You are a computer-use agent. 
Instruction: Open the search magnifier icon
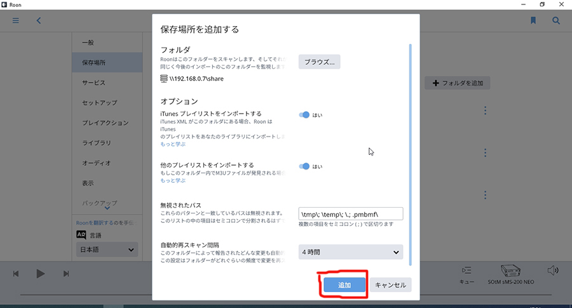[556, 20]
